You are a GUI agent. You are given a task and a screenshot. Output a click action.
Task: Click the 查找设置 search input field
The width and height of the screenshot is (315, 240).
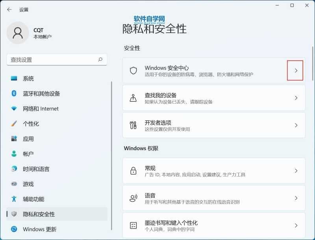pos(51,60)
